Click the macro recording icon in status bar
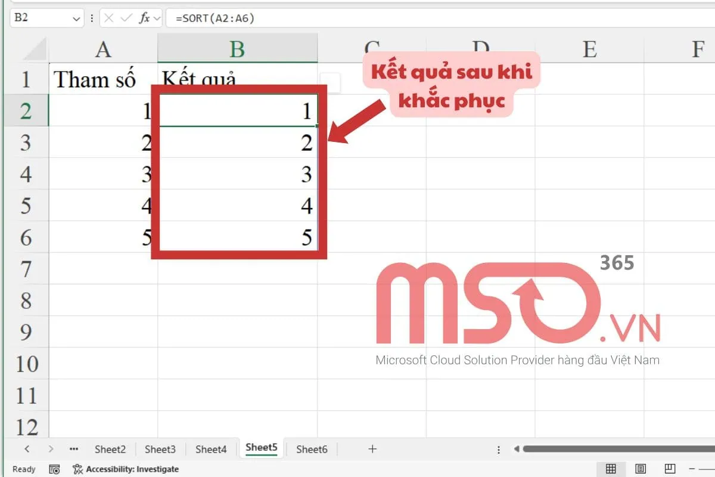715x477 pixels. point(54,469)
